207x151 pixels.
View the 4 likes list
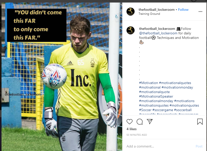[132, 129]
